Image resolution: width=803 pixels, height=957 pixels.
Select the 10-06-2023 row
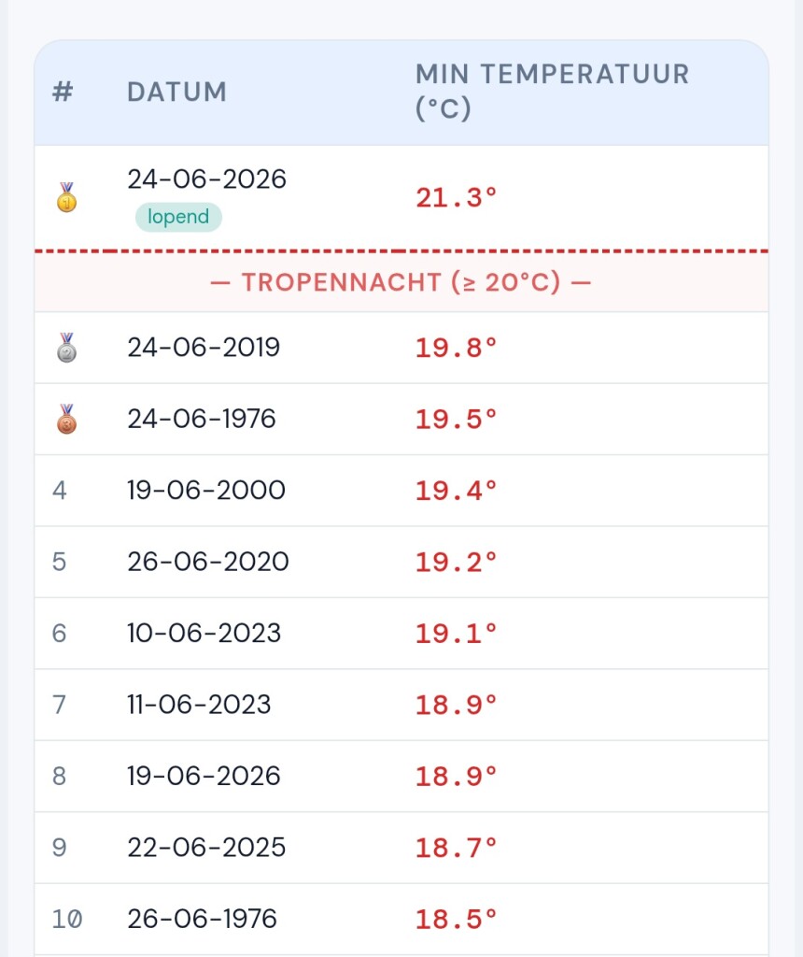[401, 633]
